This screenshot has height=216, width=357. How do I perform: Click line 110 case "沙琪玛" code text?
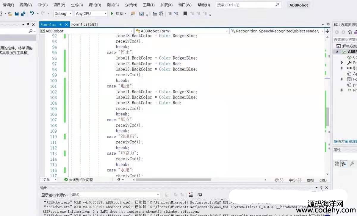point(123,137)
